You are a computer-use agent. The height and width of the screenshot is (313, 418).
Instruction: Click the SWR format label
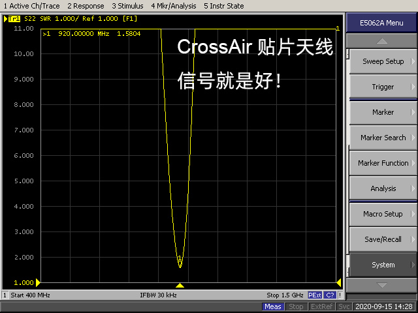45,19
